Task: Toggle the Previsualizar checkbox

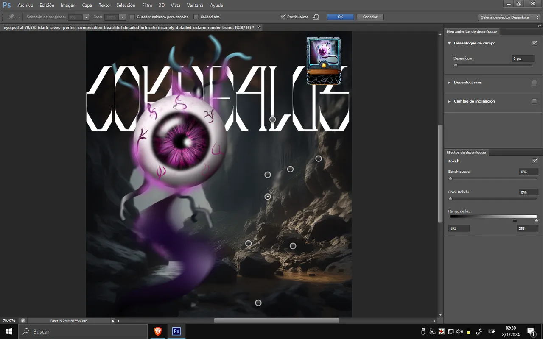Action: coord(283,17)
